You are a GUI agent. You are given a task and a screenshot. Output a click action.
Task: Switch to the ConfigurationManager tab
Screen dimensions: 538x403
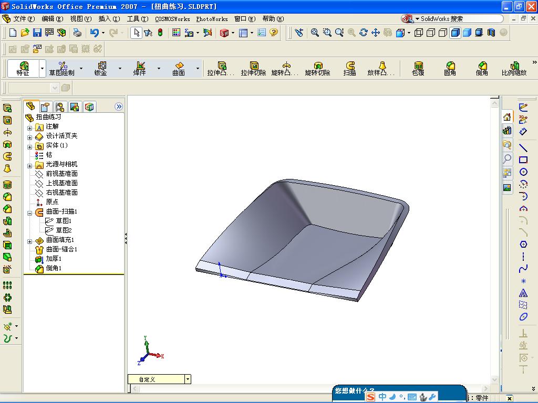tap(60, 107)
